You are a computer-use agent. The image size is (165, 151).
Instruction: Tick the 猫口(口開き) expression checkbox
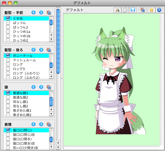click(x=8, y=139)
